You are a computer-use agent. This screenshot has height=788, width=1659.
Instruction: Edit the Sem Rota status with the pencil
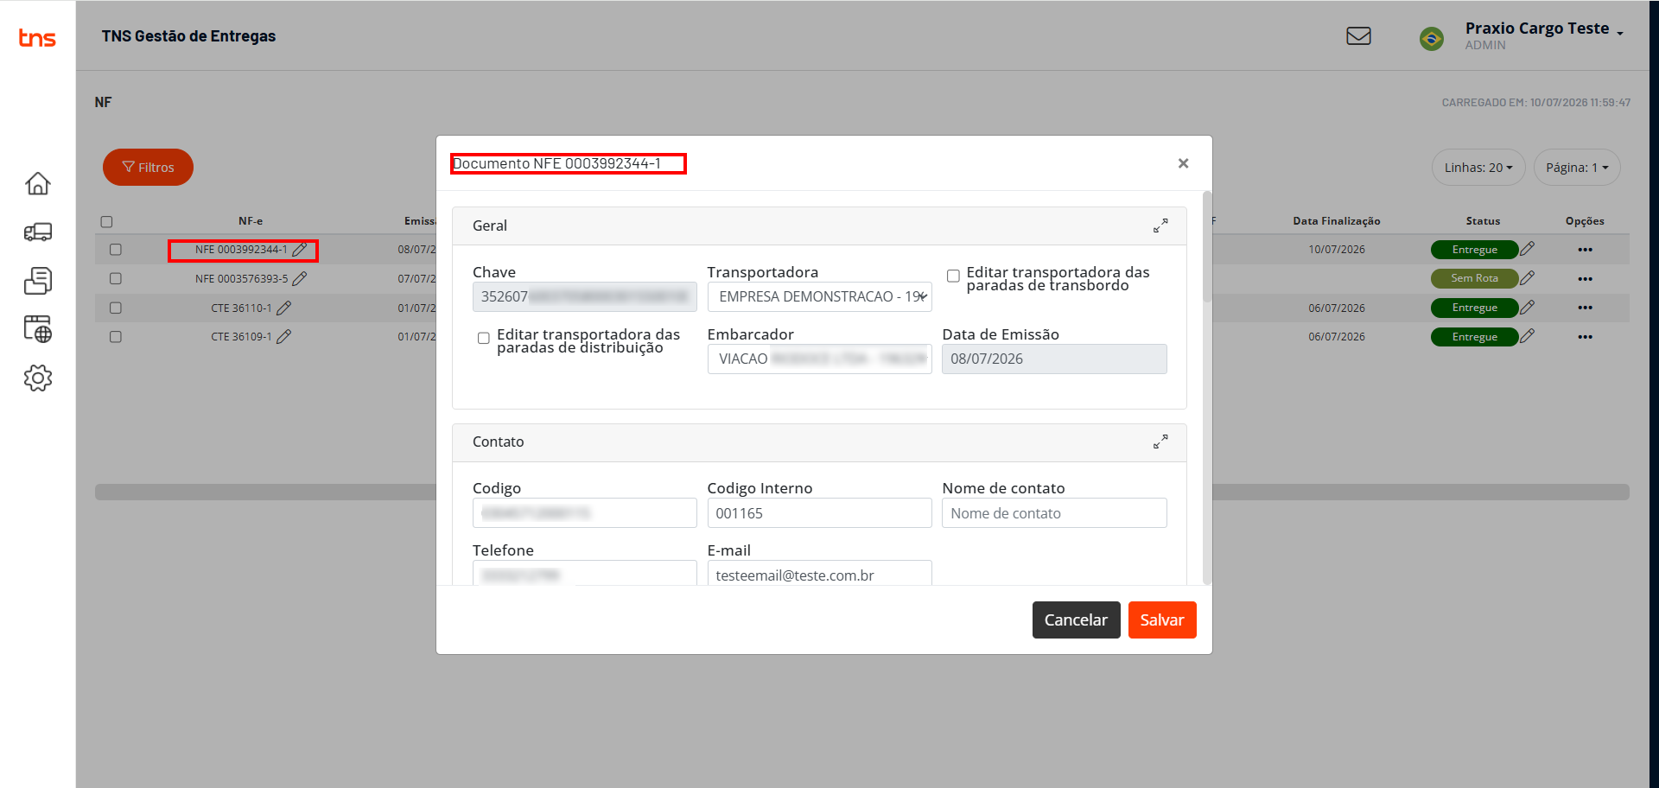[x=1528, y=278]
